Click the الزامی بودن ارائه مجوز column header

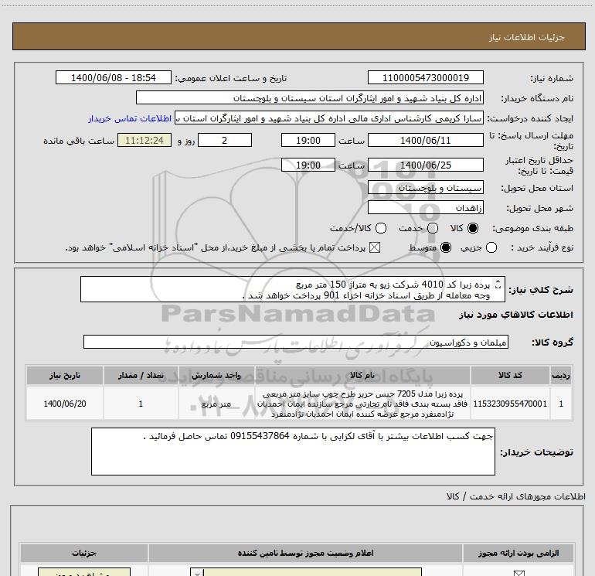518,553
